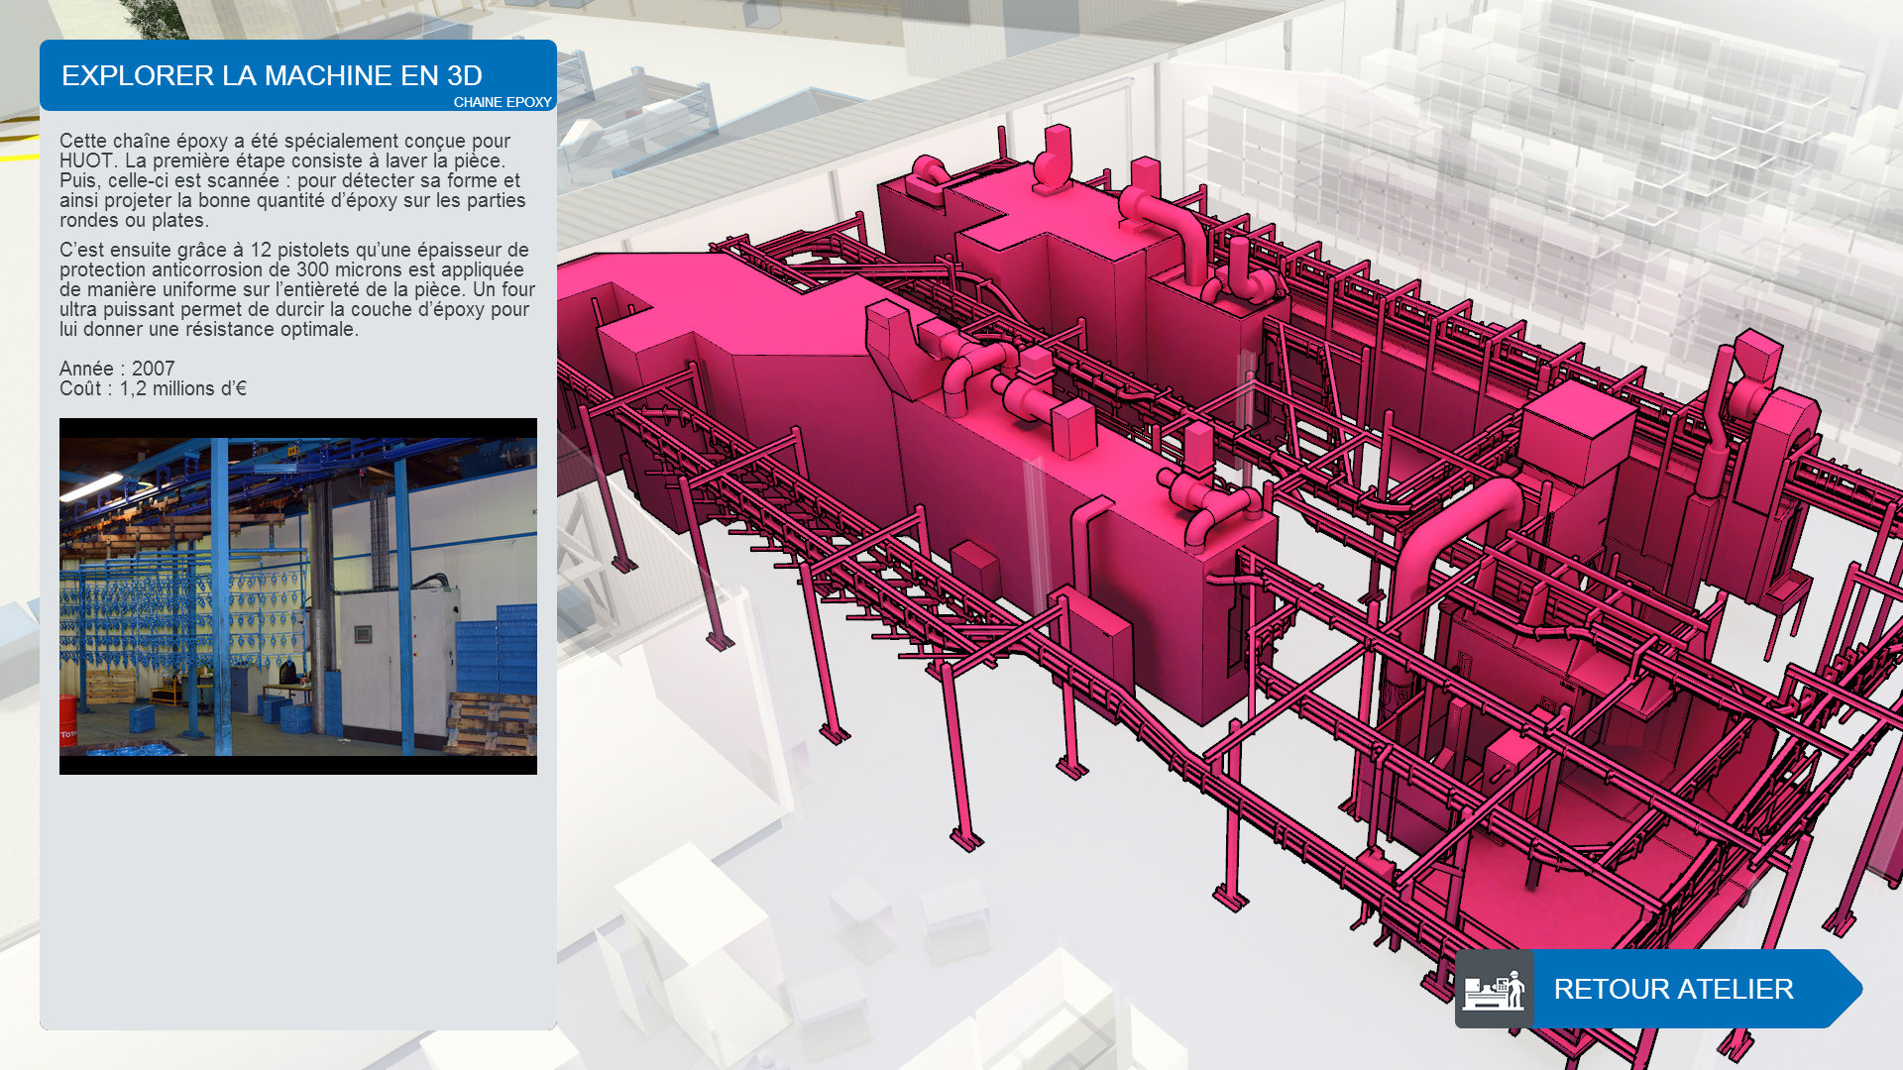Click the workshop machine icon beside RETOUR ATELIER
The height and width of the screenshot is (1070, 1903).
tap(1494, 989)
